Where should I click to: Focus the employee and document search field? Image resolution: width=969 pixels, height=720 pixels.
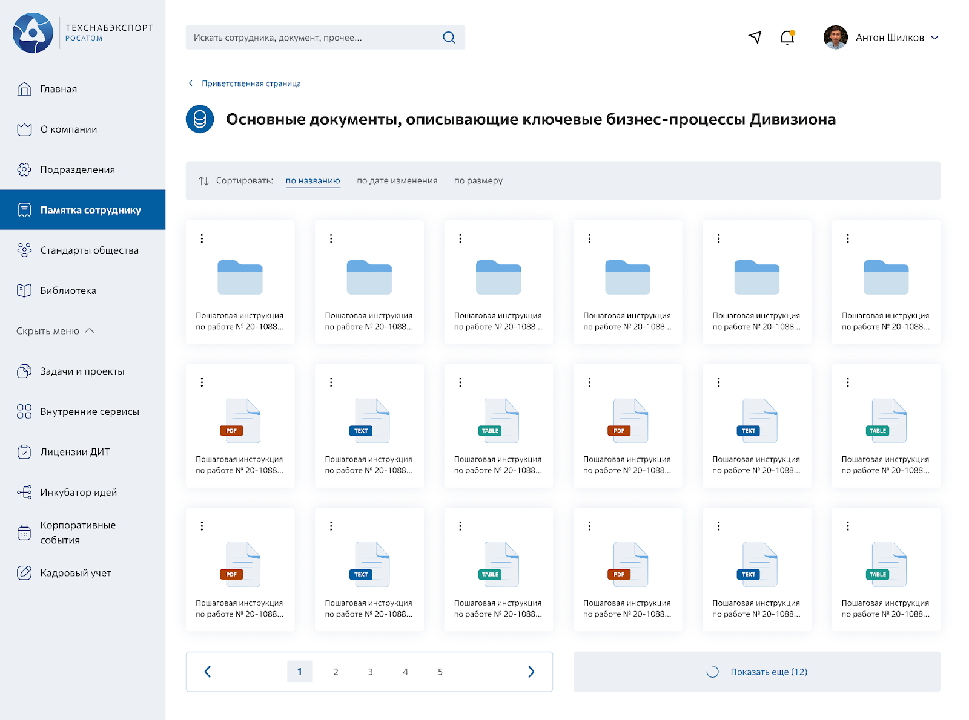[315, 38]
